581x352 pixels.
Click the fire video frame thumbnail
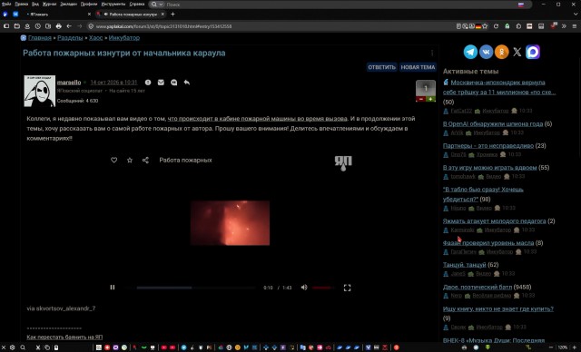tap(230, 223)
